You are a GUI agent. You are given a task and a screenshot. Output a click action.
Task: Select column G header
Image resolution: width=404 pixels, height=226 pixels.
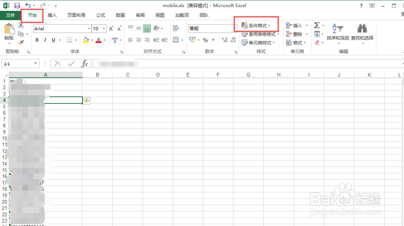tap(248, 75)
